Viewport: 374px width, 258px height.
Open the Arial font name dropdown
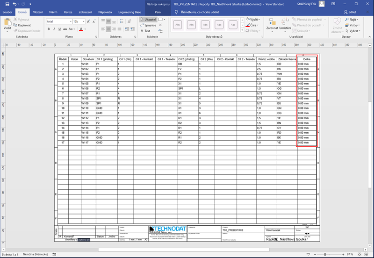click(x=58, y=21)
